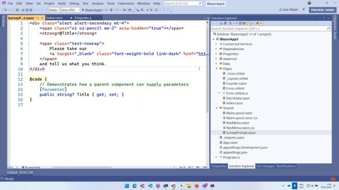Viewport: 339px width, 190px height.
Task: Toggle Preview Selected Items in Solution Explorer
Action: [261, 23]
